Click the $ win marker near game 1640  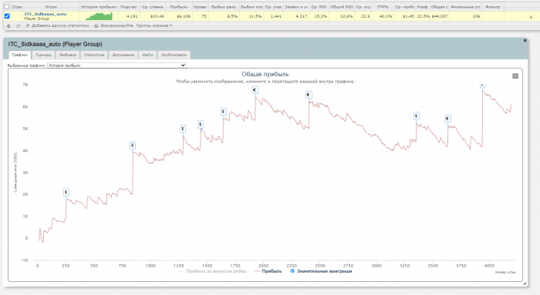click(x=223, y=112)
